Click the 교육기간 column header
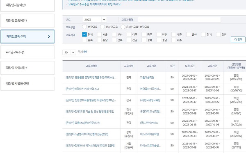This screenshot has width=246, height=153. [212, 66]
